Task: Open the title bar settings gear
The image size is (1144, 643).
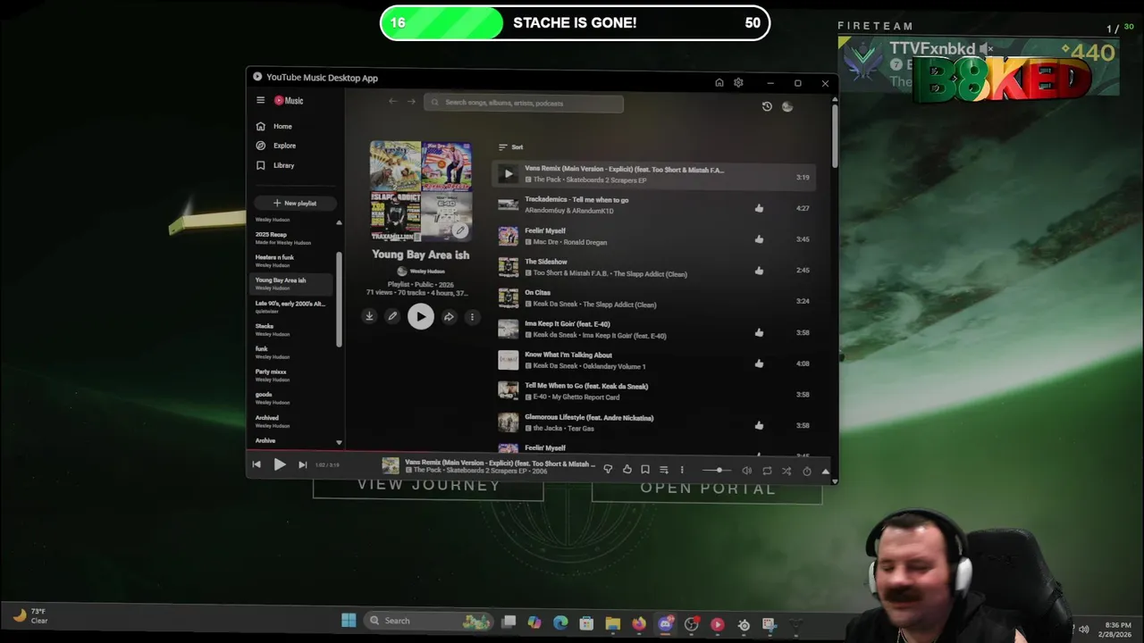Action: (738, 83)
